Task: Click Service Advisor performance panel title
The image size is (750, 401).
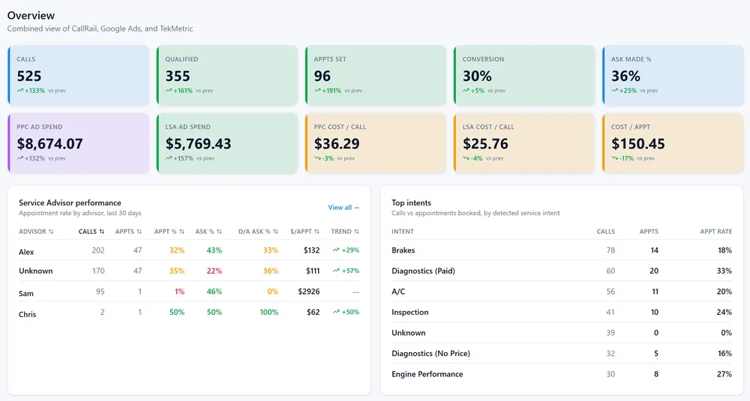Action: click(70, 202)
